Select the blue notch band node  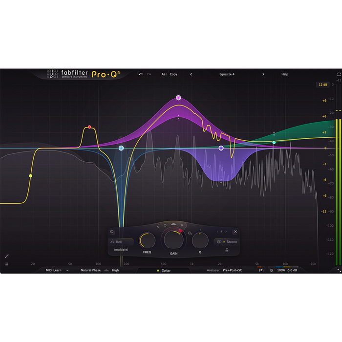click(121, 149)
